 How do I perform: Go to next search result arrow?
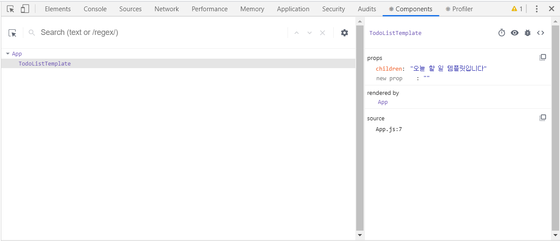(310, 33)
